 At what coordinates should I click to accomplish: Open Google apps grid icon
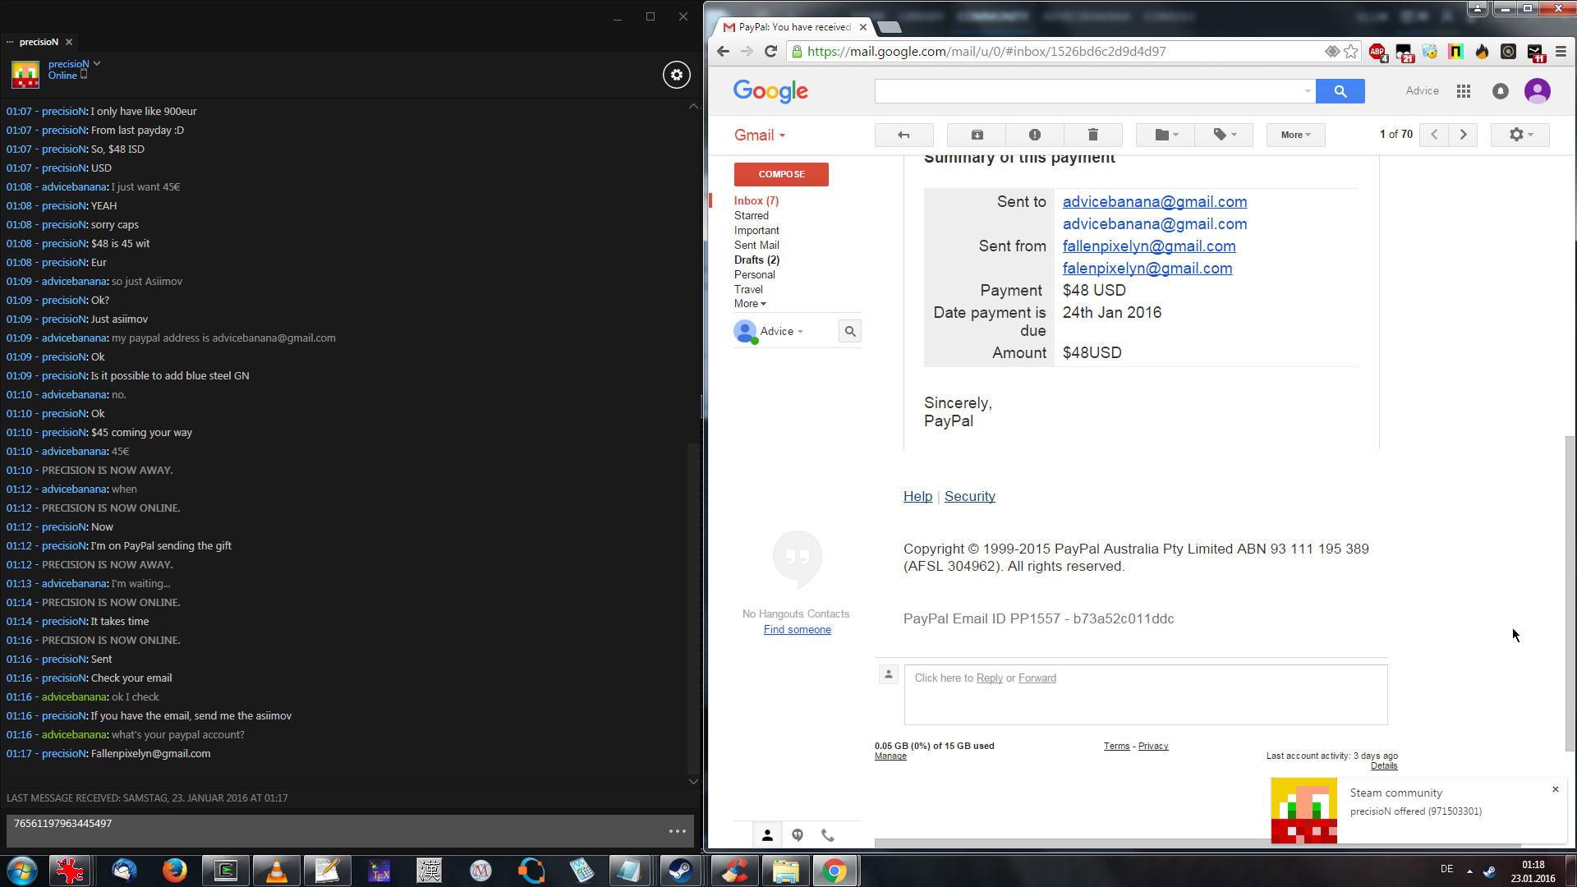click(1463, 91)
